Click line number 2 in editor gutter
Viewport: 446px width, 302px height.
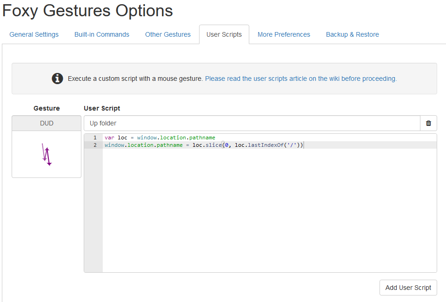95,145
